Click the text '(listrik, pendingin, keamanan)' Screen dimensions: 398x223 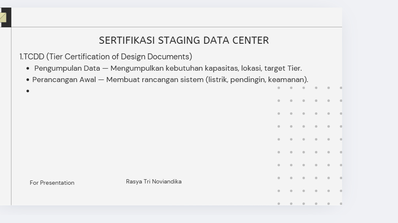click(x=256, y=80)
